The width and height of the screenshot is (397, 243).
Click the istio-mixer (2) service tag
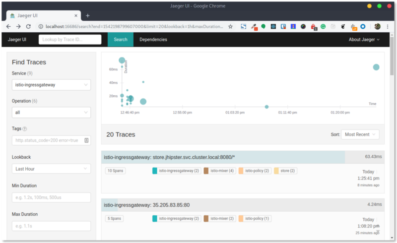coord(219,218)
